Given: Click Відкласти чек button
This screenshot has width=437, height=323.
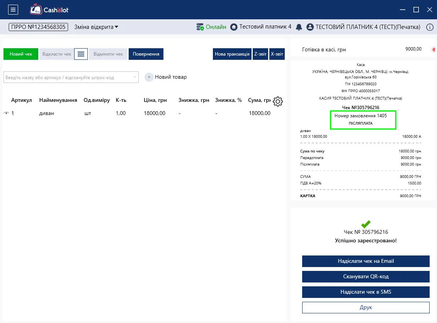Looking at the screenshot, I should tap(56, 54).
